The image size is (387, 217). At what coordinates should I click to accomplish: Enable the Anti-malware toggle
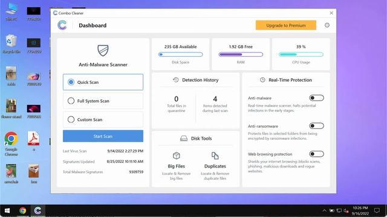[316, 98]
